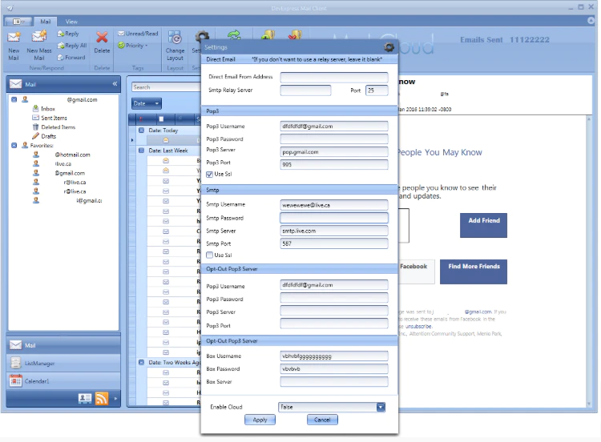The image size is (601, 442).
Task: Click the message list Search box
Action: (166, 87)
